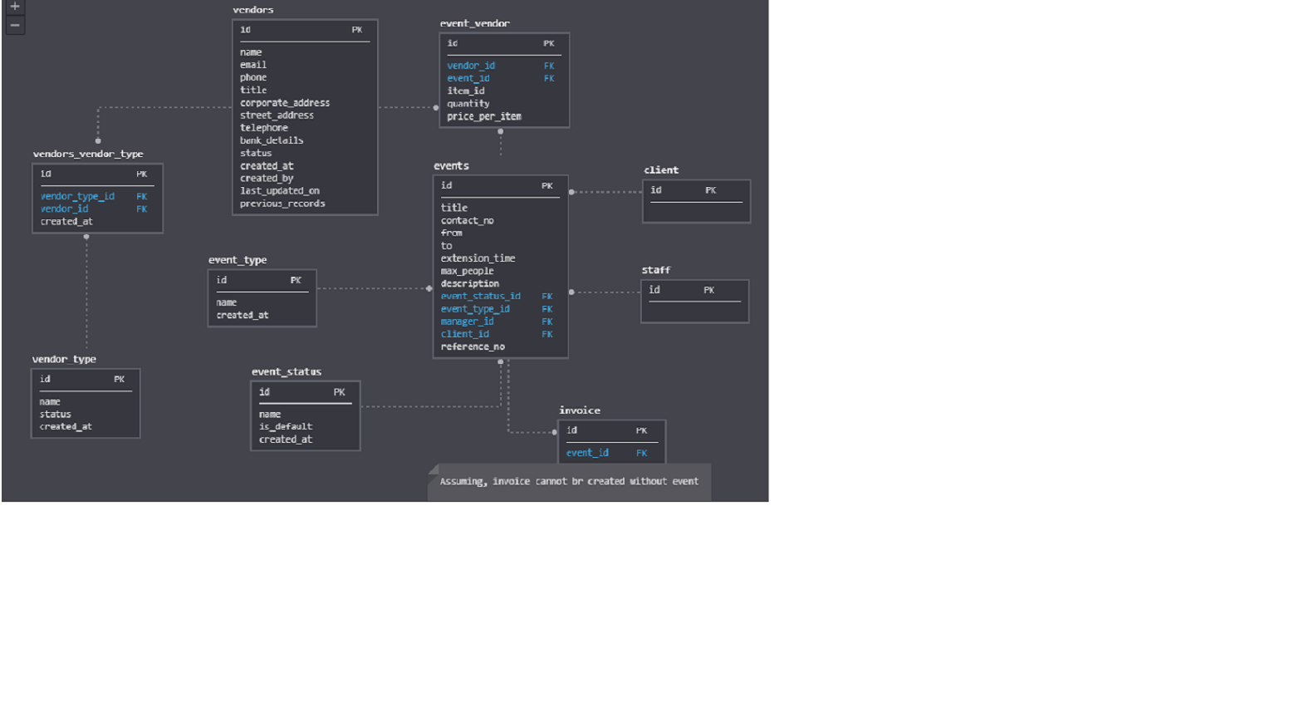Click the status field in vendors table

(256, 154)
